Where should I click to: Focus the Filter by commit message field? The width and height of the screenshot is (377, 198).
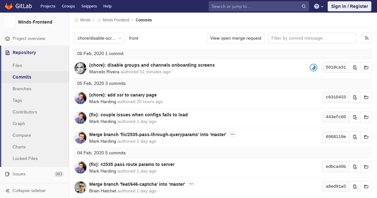(312, 38)
